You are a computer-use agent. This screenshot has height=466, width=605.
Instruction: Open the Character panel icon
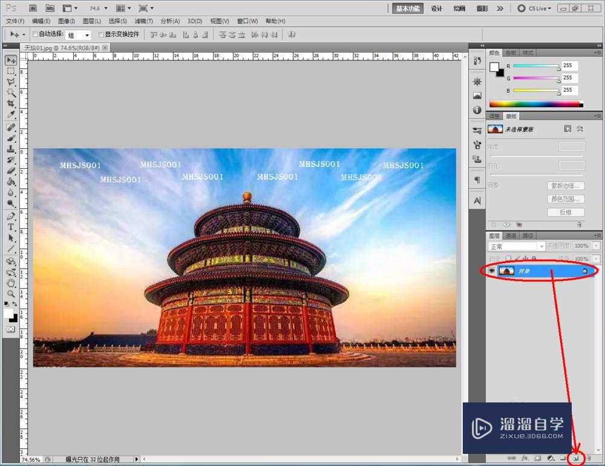click(477, 200)
